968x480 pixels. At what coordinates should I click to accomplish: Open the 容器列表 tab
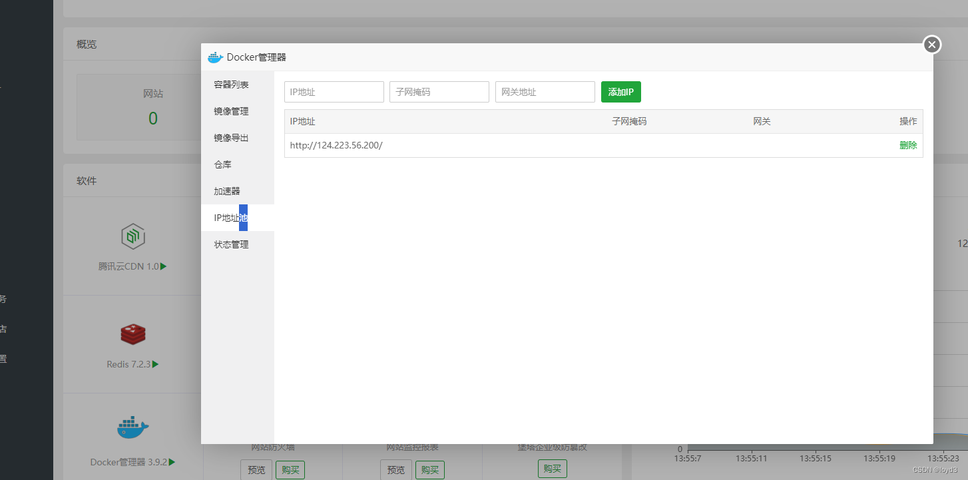pos(238,85)
